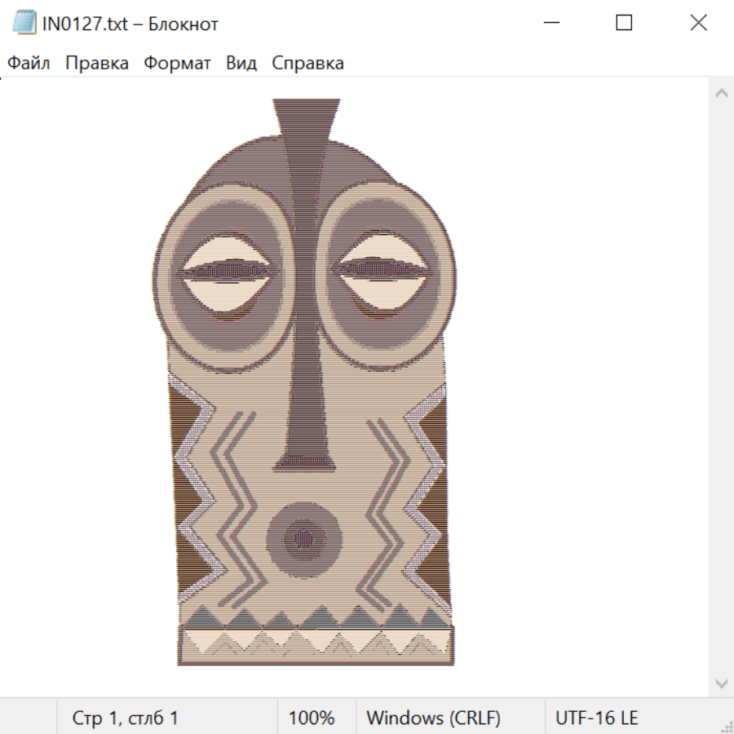
Task: Click the scroll down arrow
Action: click(x=721, y=682)
